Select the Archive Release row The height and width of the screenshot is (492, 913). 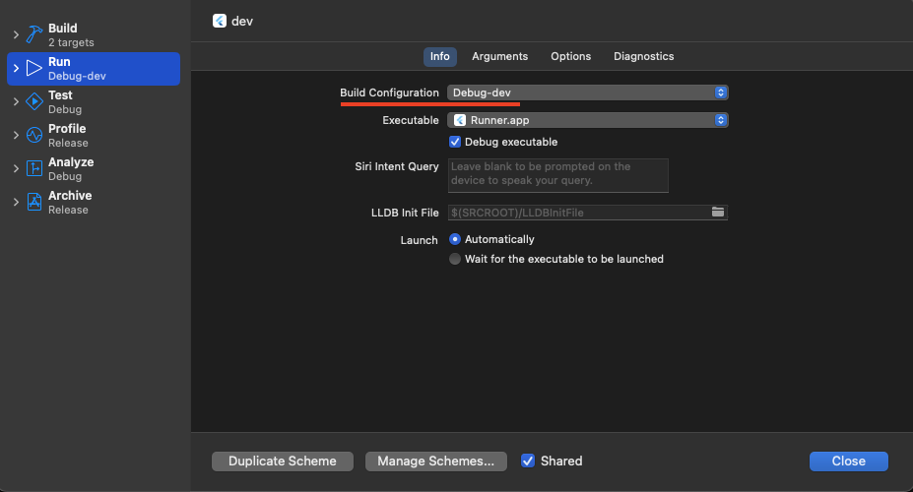click(94, 203)
